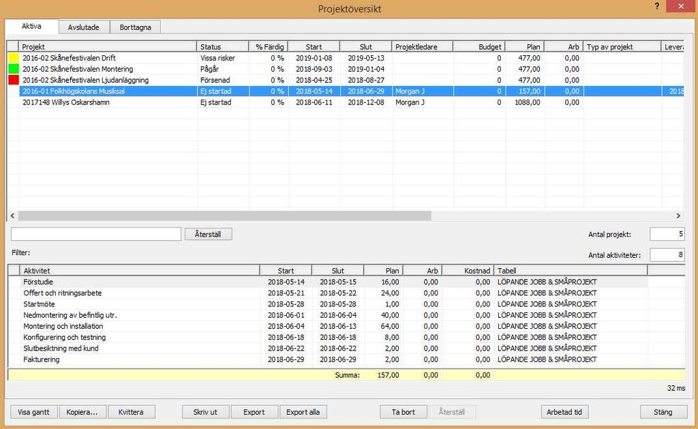This screenshot has width=698, height=429.
Task: Click the Antal aktiviteter value field
Action: point(667,255)
